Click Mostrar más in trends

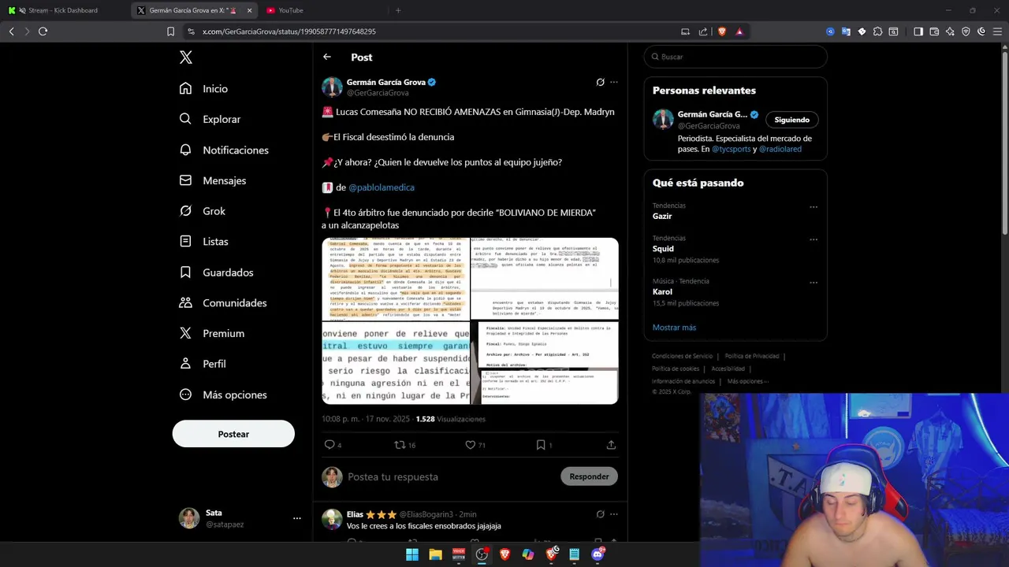coord(674,328)
